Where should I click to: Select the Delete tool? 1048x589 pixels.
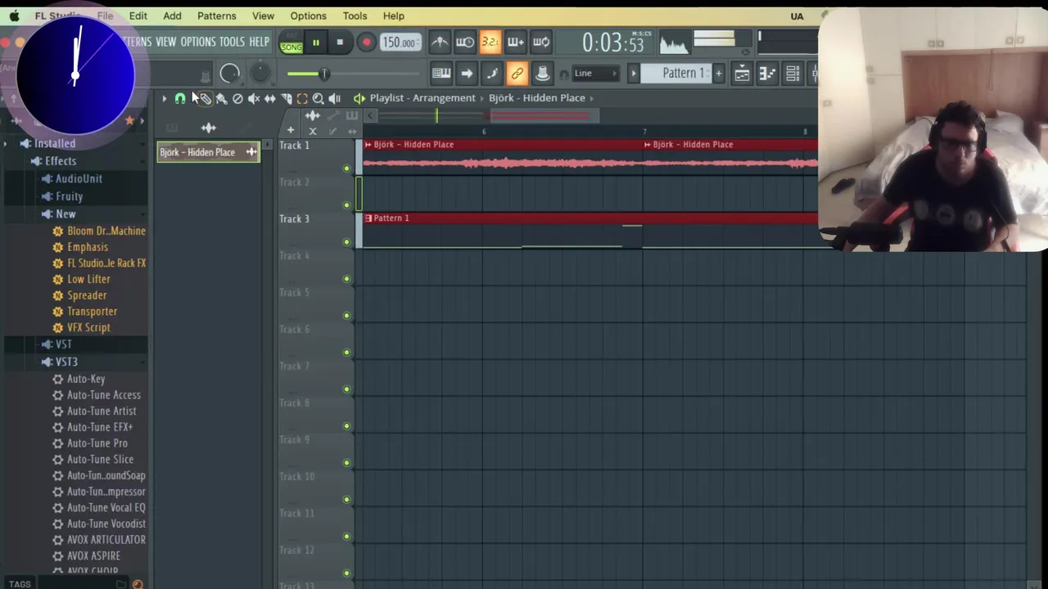[237, 98]
